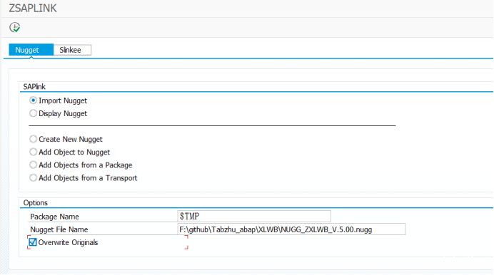Viewport: 494px width, 275px height.
Task: Click the Import Nugget label text
Action: (63, 100)
